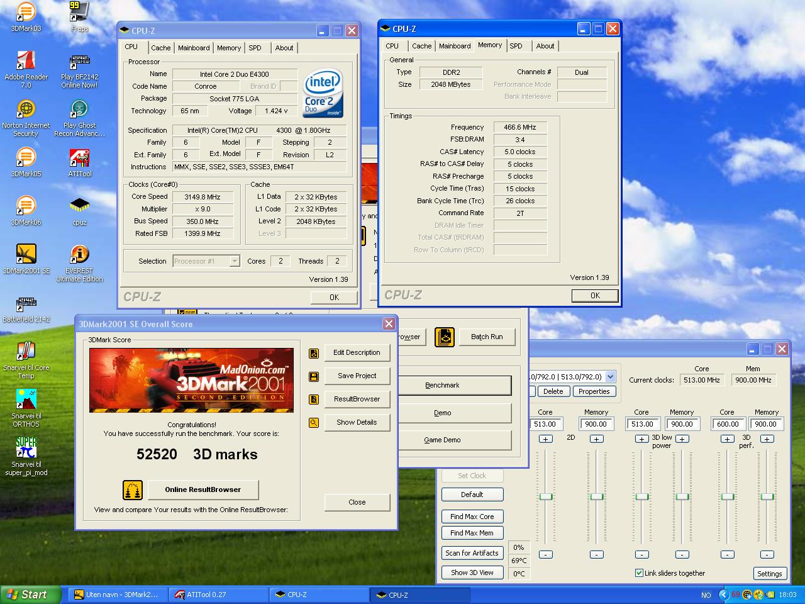This screenshot has height=604, width=805.
Task: Decrease 3D perf Memory with minus button
Action: coord(767,555)
